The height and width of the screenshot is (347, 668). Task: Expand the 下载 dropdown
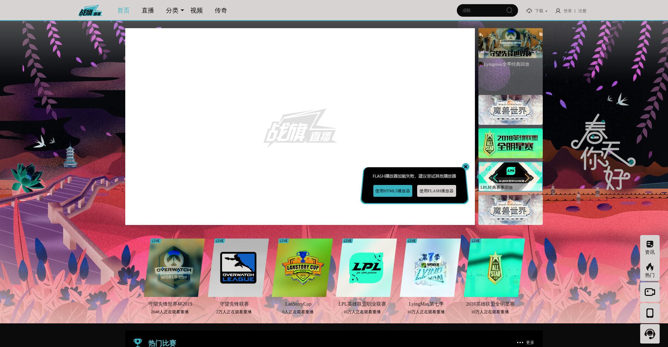(x=541, y=11)
